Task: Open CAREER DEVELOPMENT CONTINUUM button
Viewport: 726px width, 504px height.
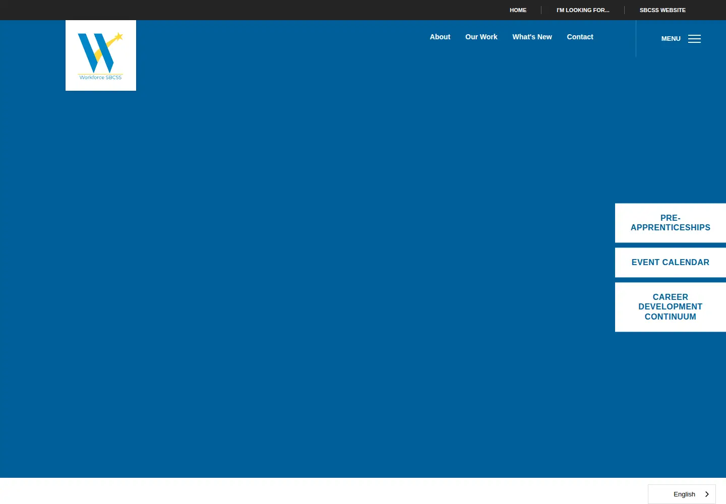Action: click(671, 307)
